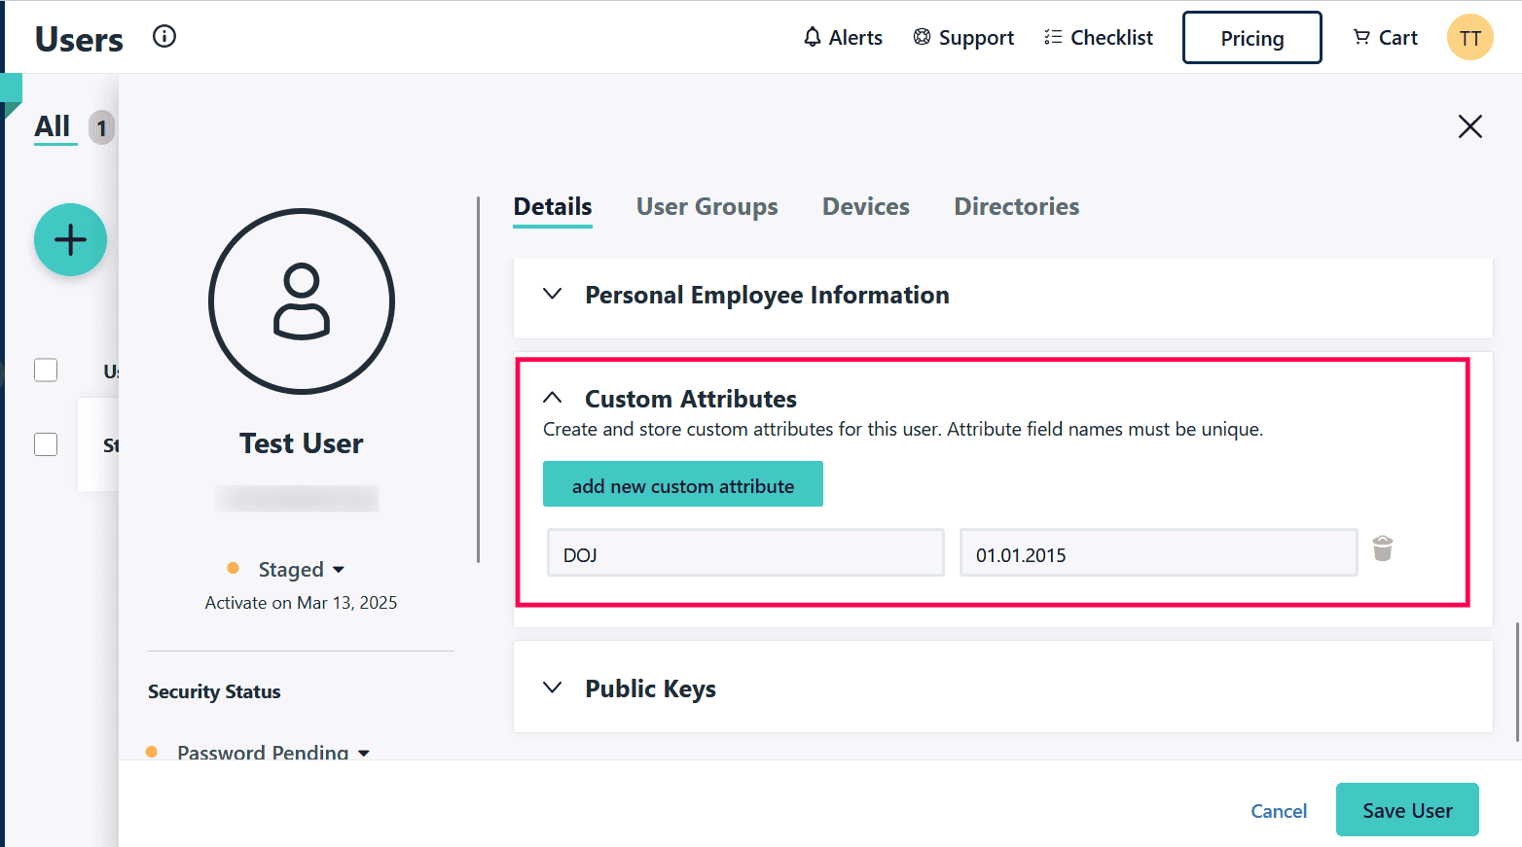Switch to the Devices tab
Screen dimensions: 1522x847
coord(865,207)
